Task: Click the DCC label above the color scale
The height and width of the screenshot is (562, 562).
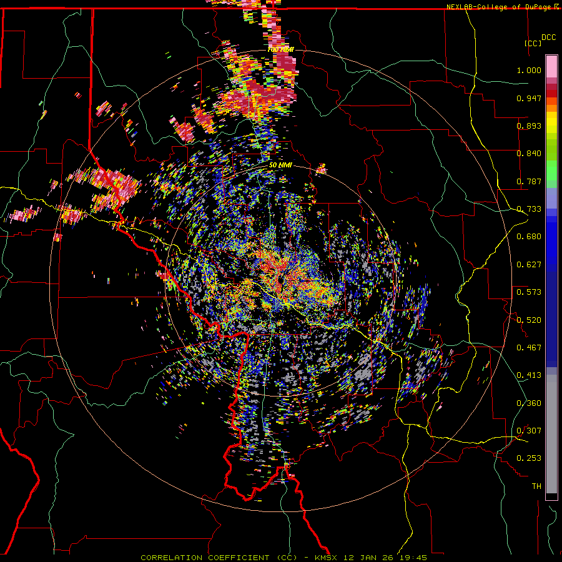Action: pyautogui.click(x=548, y=37)
